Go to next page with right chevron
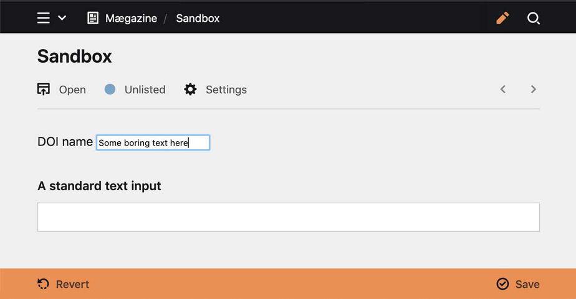 point(534,90)
